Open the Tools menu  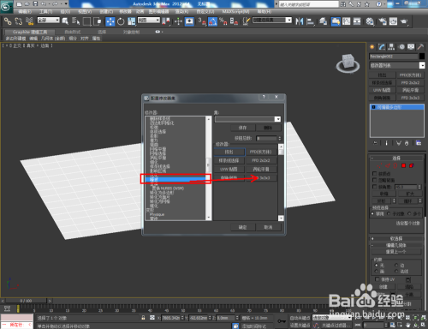click(x=45, y=11)
